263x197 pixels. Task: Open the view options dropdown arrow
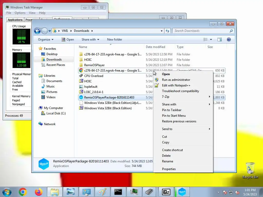211,40
